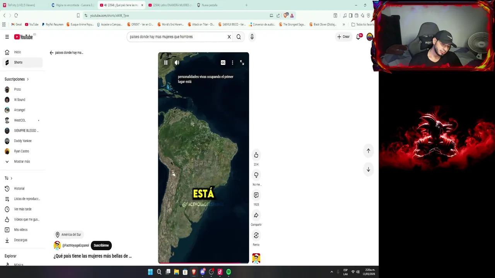Open the comments panel showing 1925

(256, 195)
